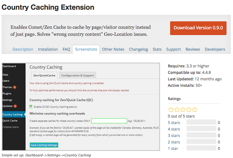
Task: Select Configuration & Support tab in screenshot
Action: pos(78,75)
